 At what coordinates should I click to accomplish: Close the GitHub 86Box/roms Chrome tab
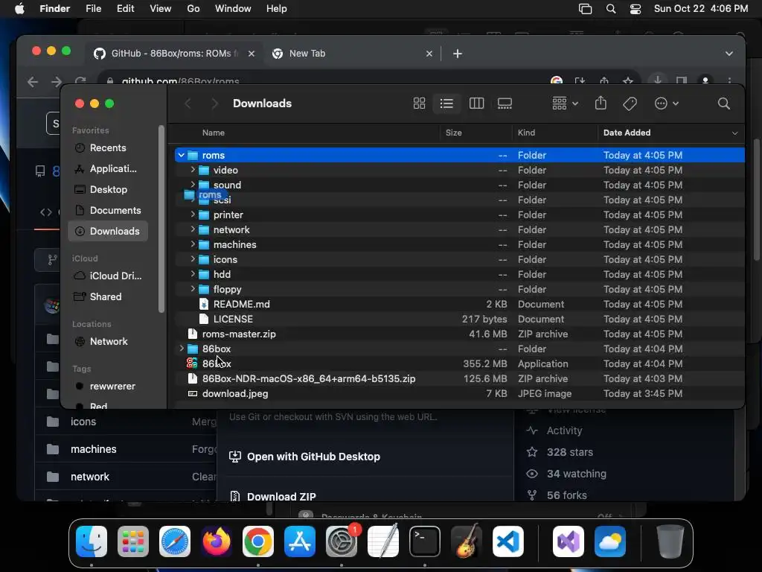click(252, 54)
